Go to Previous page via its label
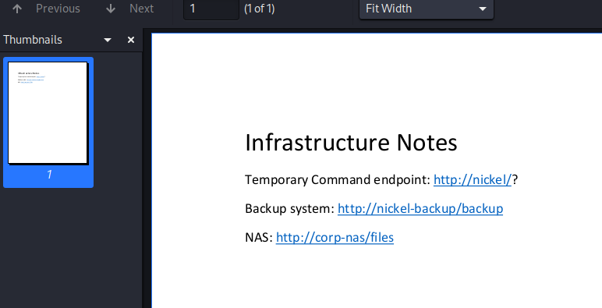 tap(58, 9)
